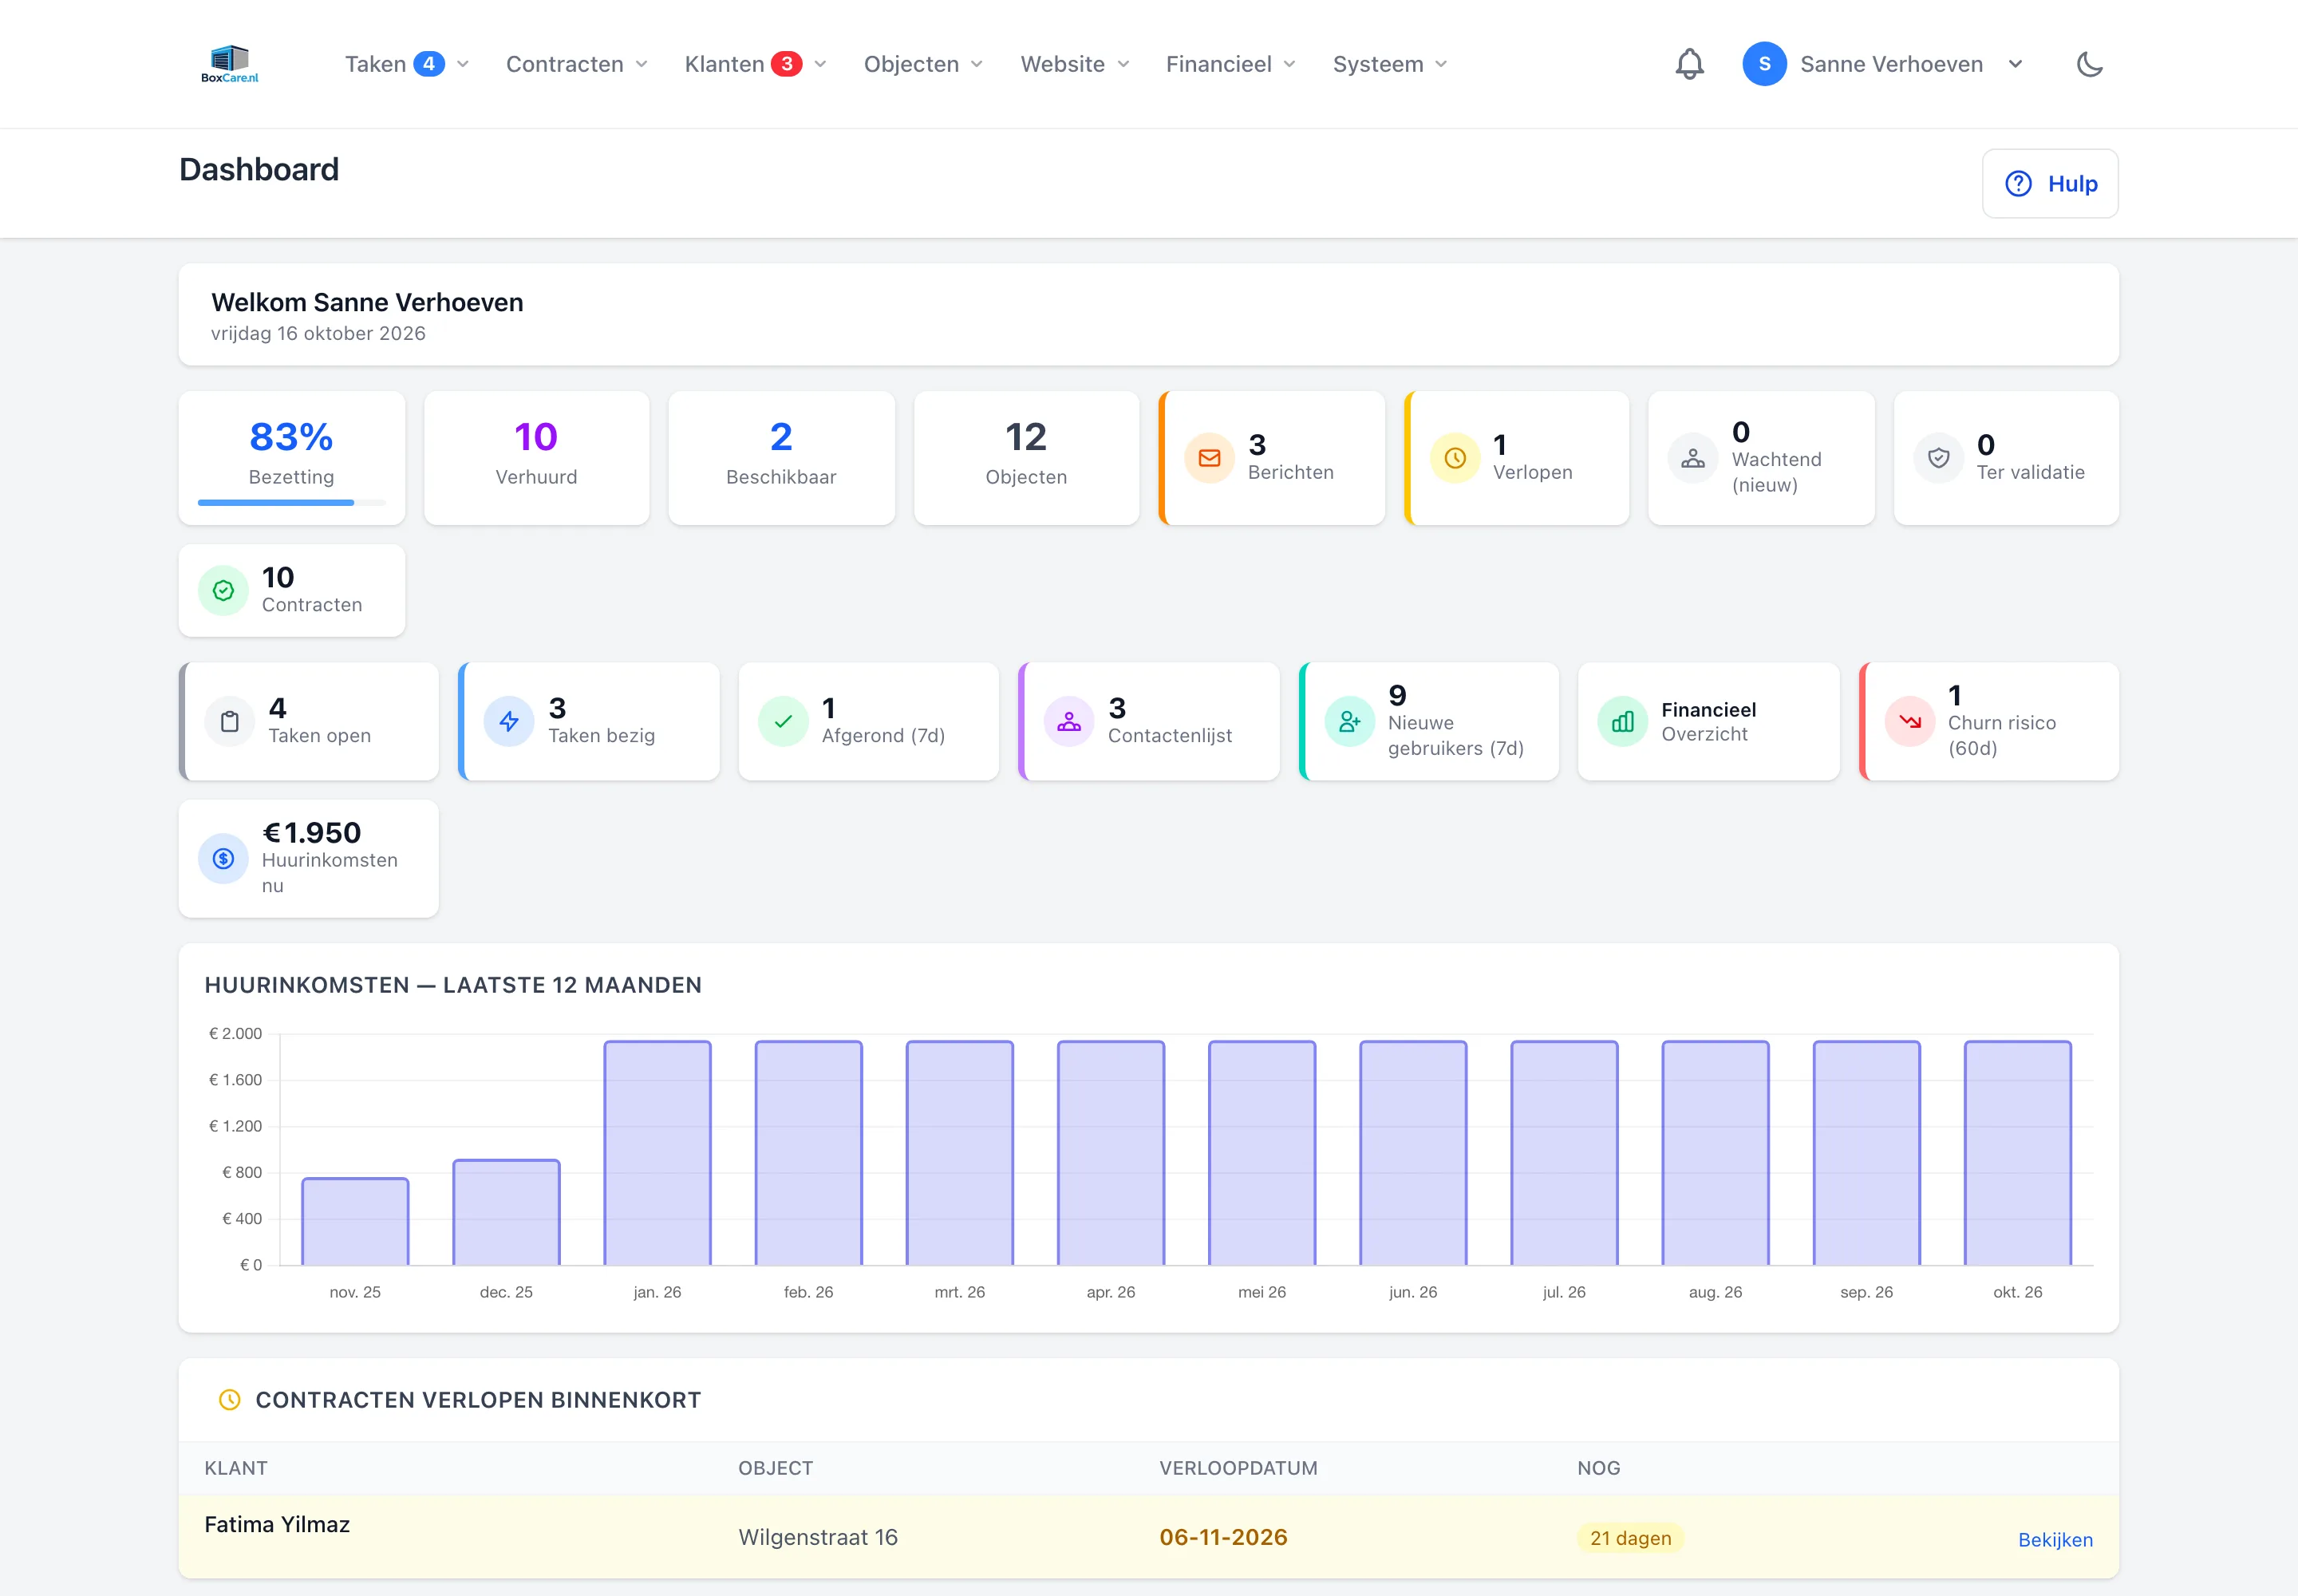
Task: Click the Contracten green check icon
Action: [x=223, y=591]
